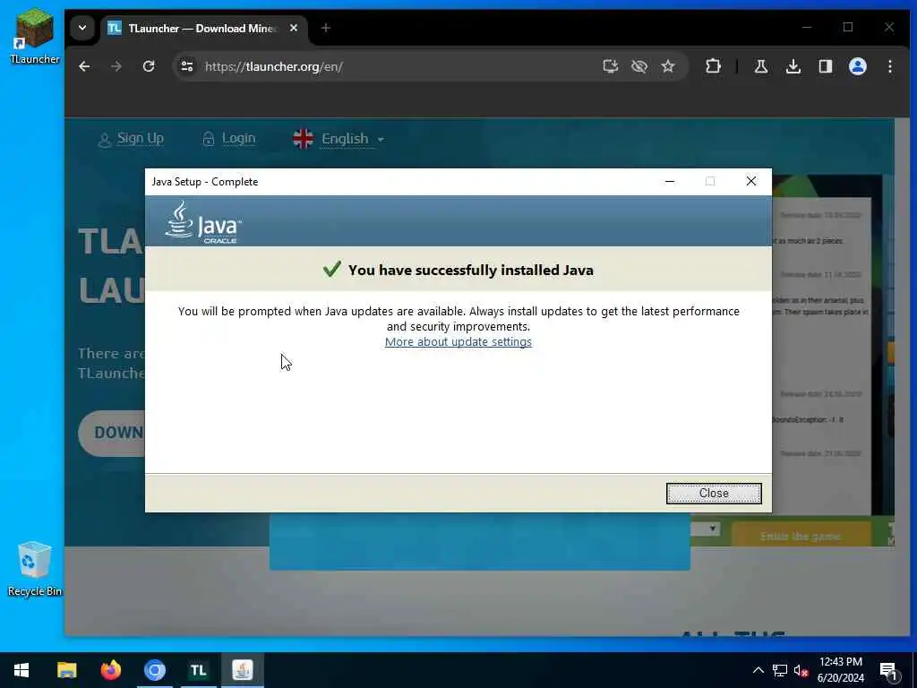917x688 pixels.
Task: Click Sign Up on TLauncher site
Action: [131, 139]
